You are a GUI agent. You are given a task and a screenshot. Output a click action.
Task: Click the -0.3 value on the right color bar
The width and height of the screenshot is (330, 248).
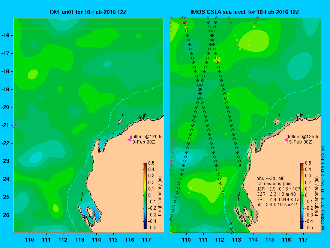pos(309,215)
